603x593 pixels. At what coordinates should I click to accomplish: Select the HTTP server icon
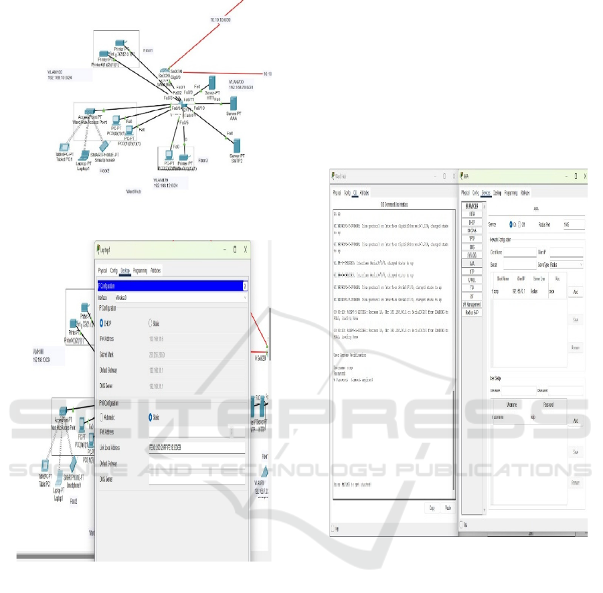[x=213, y=84]
